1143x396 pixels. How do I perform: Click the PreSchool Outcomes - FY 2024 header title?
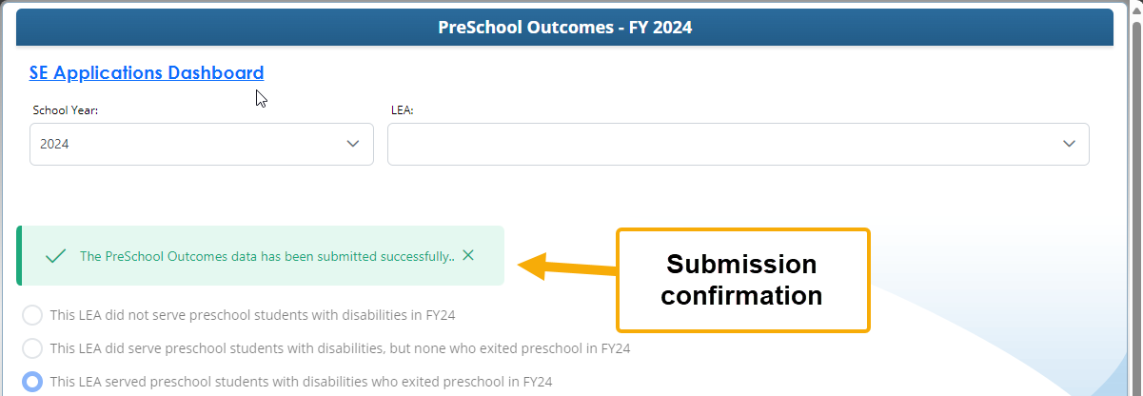564,28
